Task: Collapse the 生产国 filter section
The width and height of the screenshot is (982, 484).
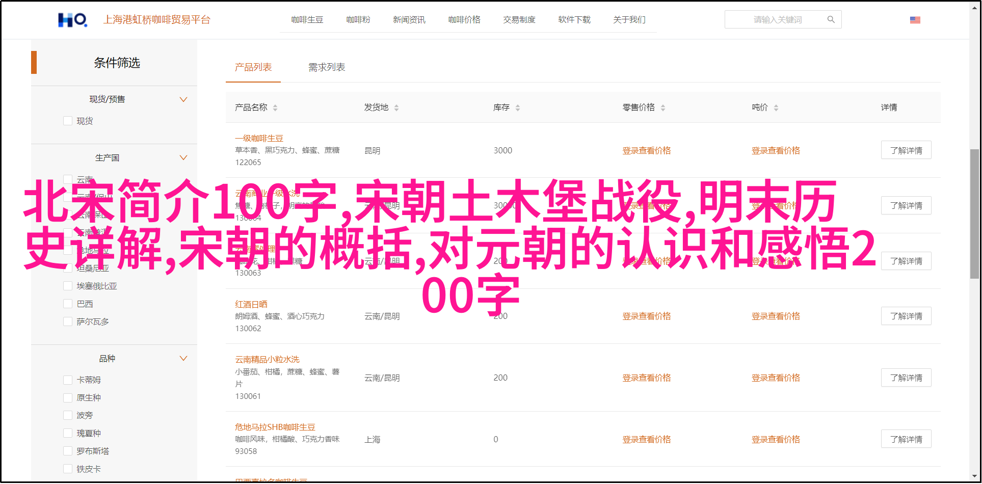Action: coord(183,157)
